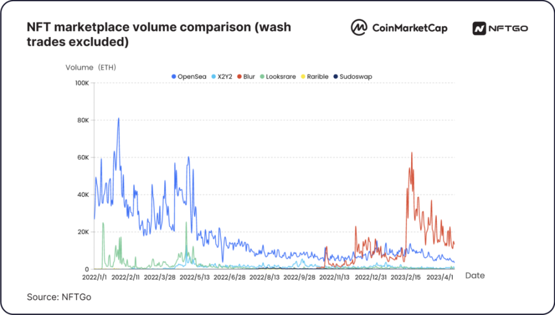Image resolution: width=555 pixels, height=315 pixels.
Task: Click the CoinMarketCap wordmark text
Action: (409, 27)
